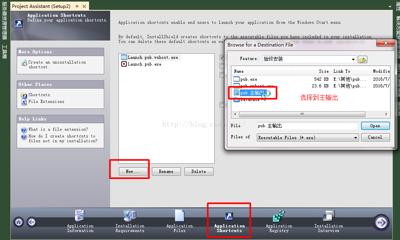Image resolution: width=400 pixels, height=240 pixels.
Task: Click the Rename button
Action: point(166,171)
